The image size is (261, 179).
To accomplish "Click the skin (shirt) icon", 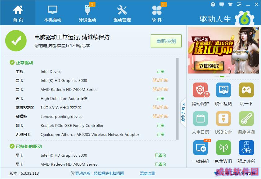I will tap(230, 4).
